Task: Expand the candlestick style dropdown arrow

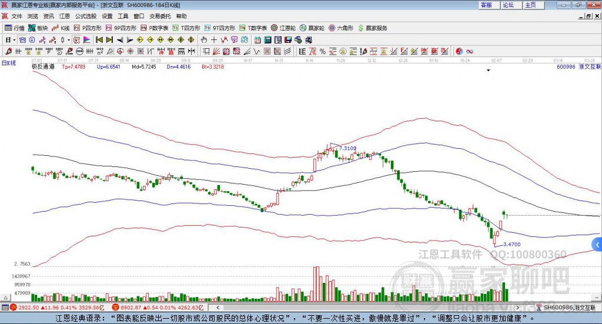Action: pos(69,40)
